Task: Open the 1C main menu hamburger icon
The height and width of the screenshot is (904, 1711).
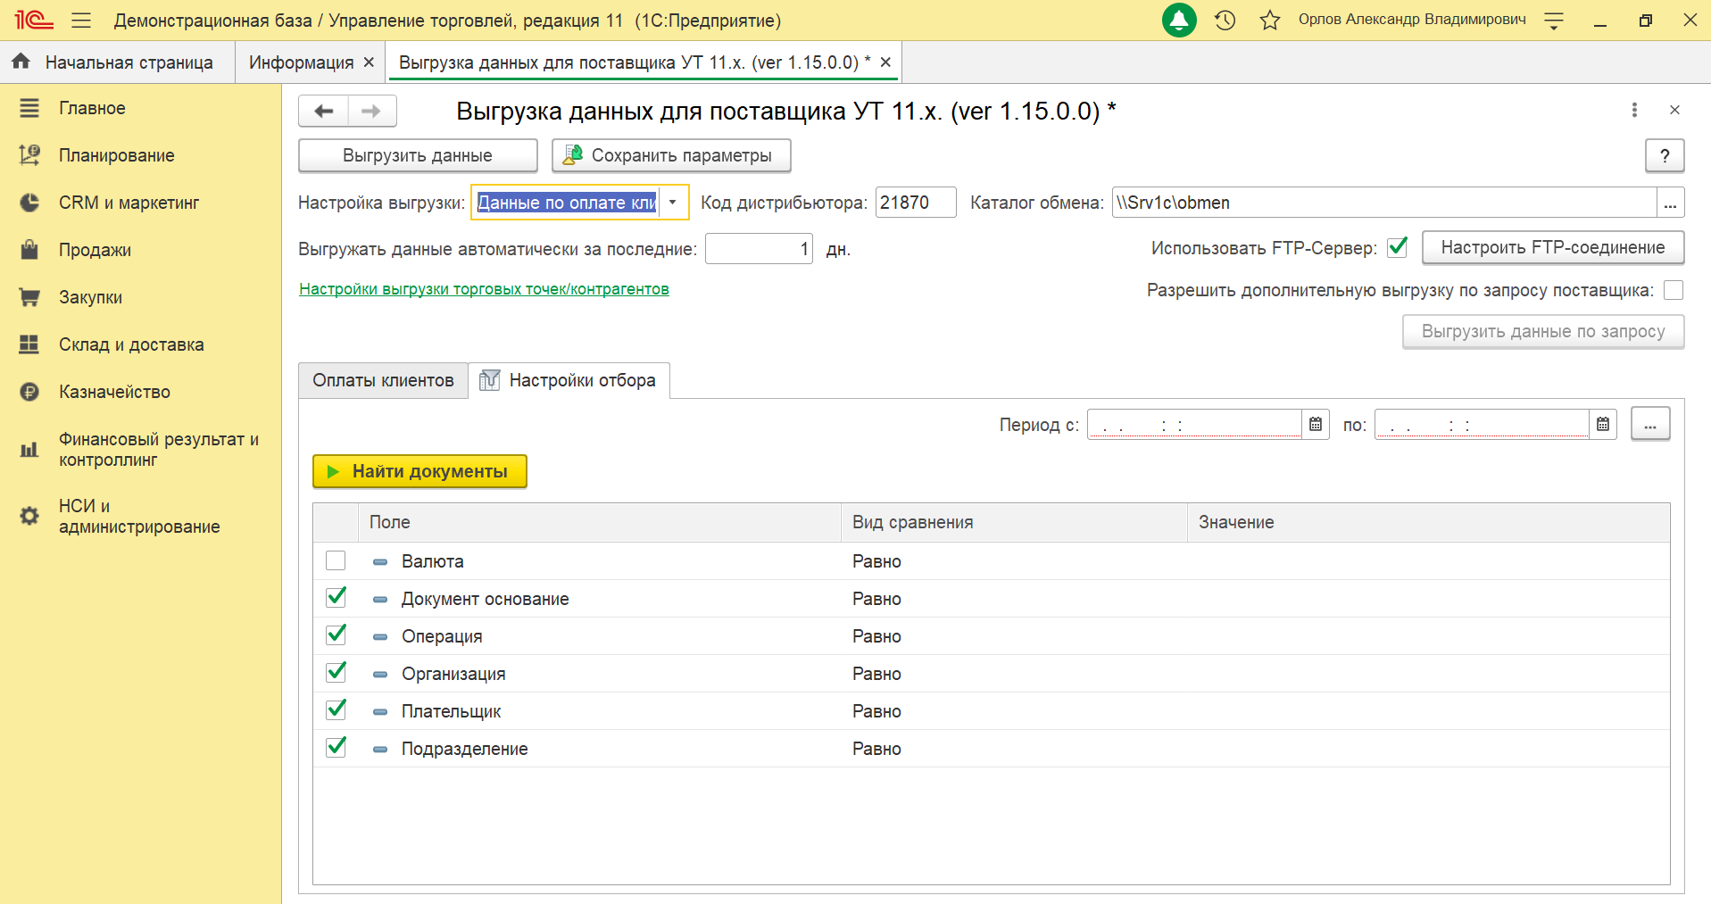Action: point(81,20)
